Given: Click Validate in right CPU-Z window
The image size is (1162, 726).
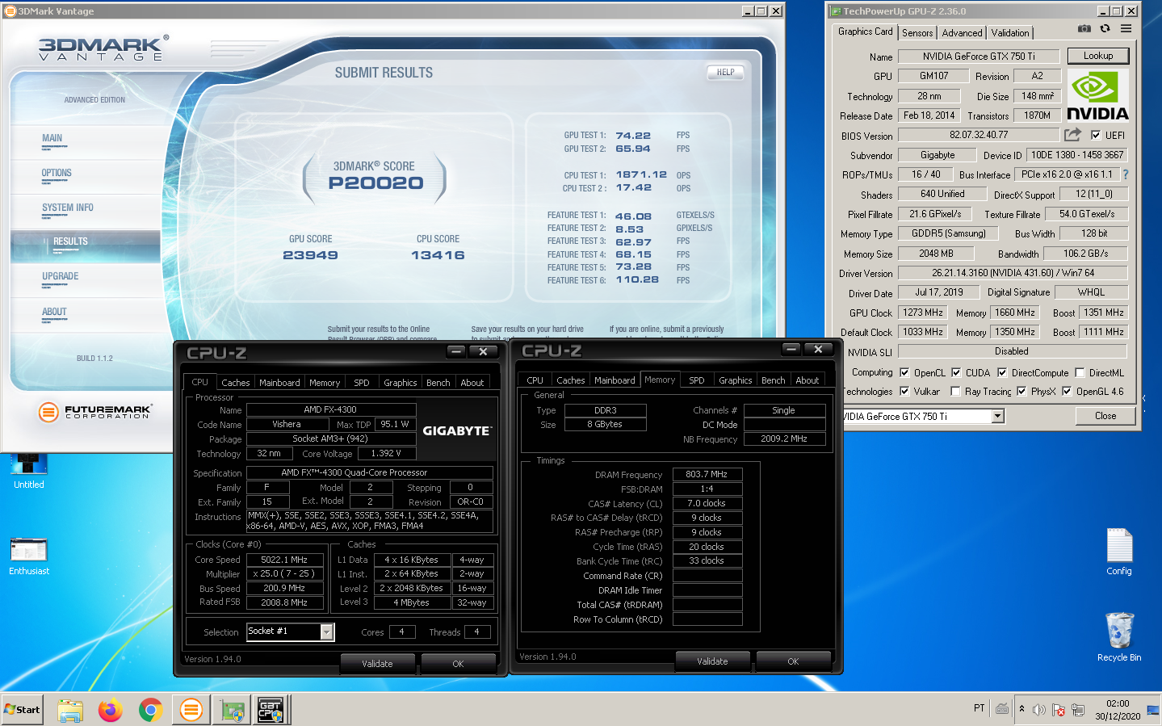Looking at the screenshot, I should 712,661.
